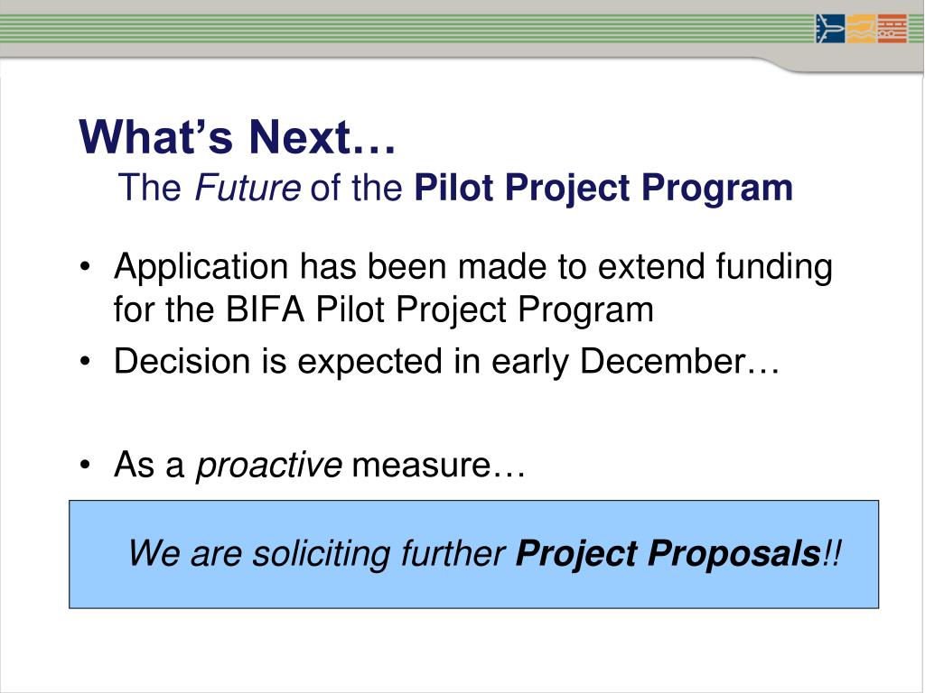Click 'We are soliciting further' text
925x693 pixels.
(x=317, y=553)
